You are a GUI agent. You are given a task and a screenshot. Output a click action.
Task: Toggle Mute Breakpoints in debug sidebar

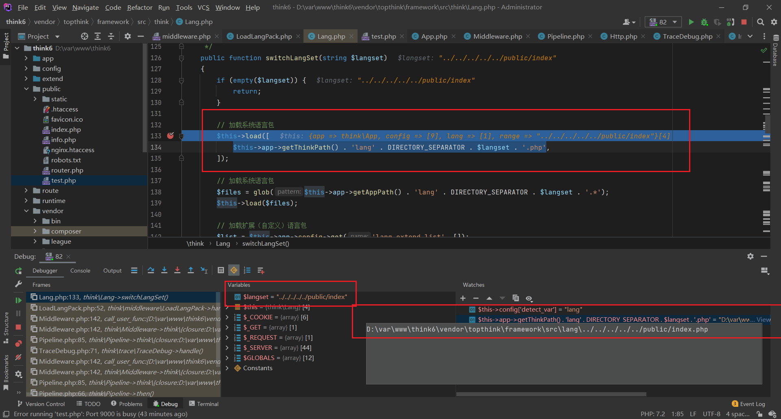coord(18,357)
